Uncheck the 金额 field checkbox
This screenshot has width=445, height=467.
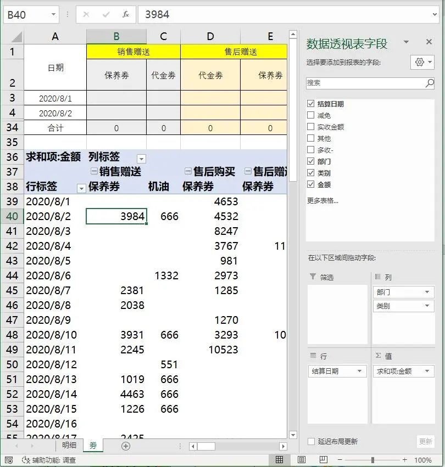click(310, 184)
